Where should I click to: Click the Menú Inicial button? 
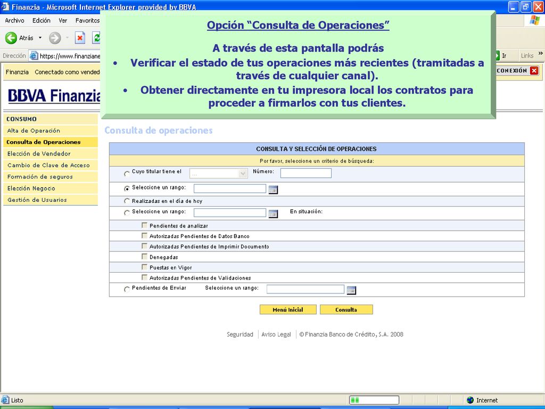(x=288, y=309)
